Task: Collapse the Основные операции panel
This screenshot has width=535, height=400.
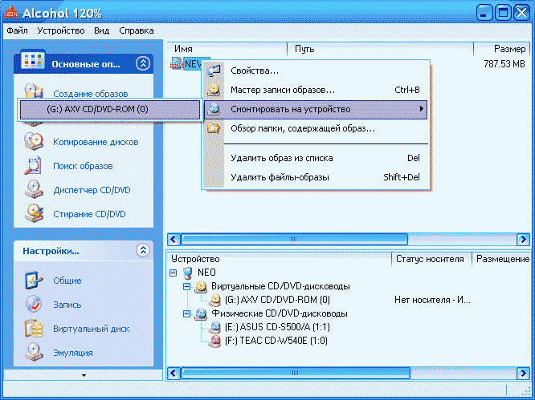Action: click(x=143, y=63)
